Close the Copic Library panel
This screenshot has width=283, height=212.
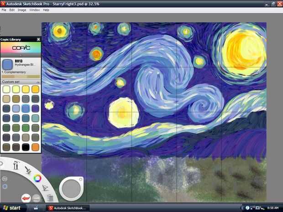(38, 39)
